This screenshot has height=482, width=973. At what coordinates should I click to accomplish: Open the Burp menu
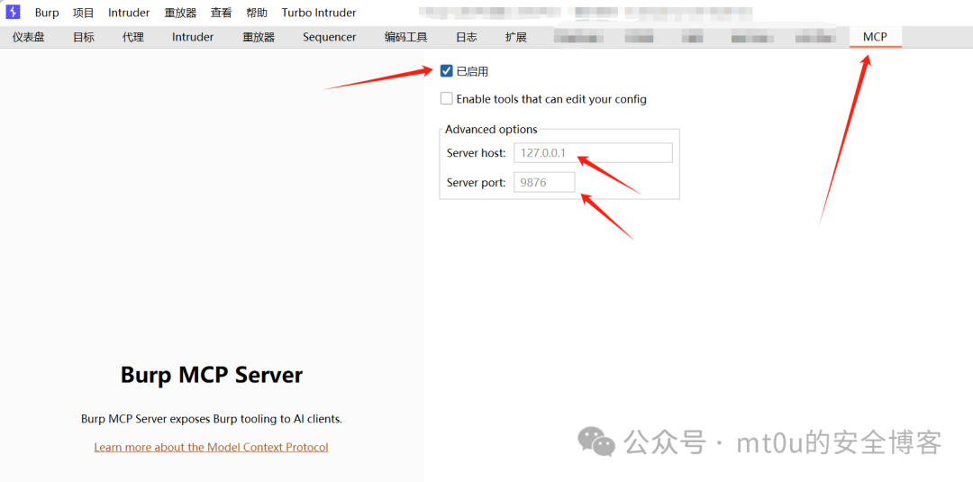[x=47, y=13]
